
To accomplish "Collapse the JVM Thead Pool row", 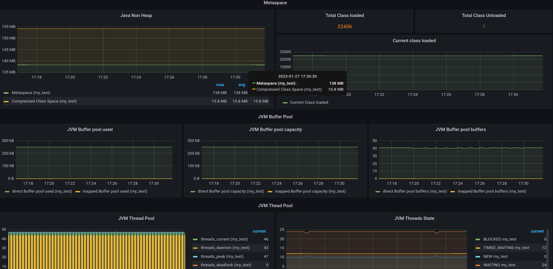I will (275, 206).
